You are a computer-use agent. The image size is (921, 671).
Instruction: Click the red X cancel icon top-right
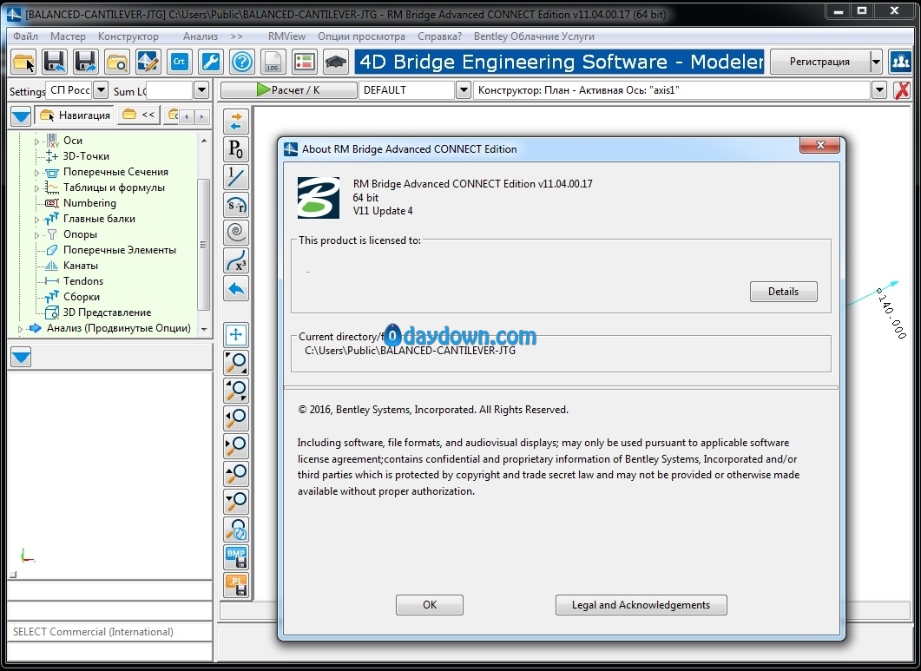902,90
